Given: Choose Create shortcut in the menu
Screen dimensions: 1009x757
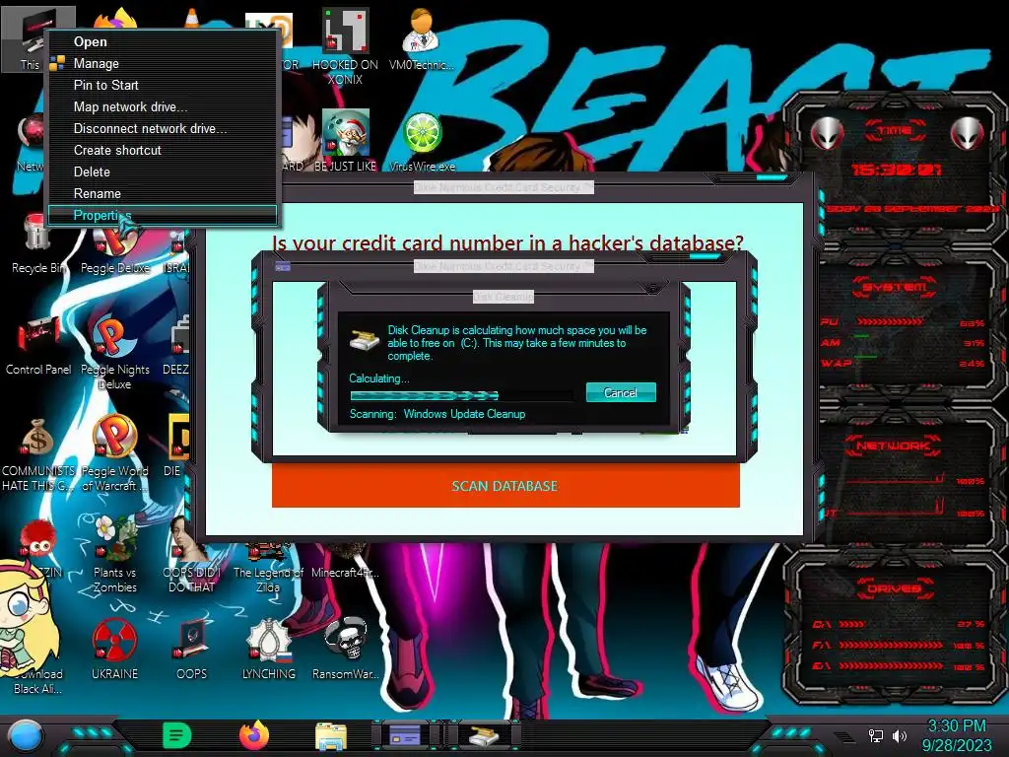Looking at the screenshot, I should [x=164, y=150].
